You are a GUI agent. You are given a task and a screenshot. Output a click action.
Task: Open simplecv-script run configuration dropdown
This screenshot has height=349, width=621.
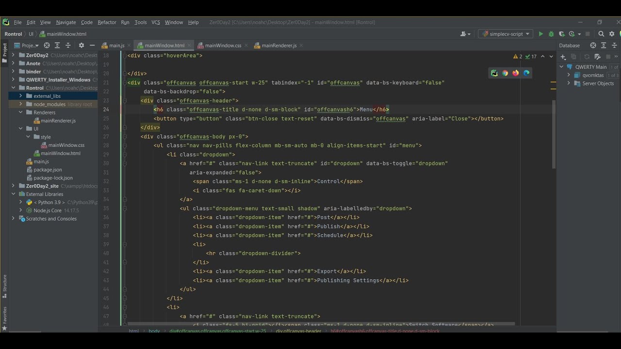pos(505,34)
